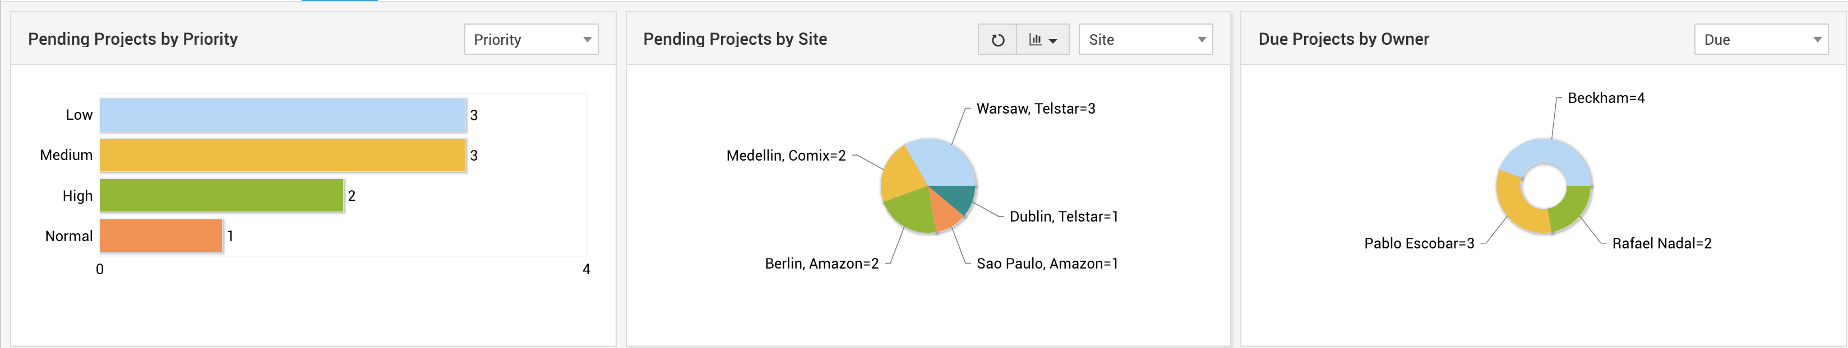Select the orange Normal priority bar
The height and width of the screenshot is (348, 1848).
(161, 236)
